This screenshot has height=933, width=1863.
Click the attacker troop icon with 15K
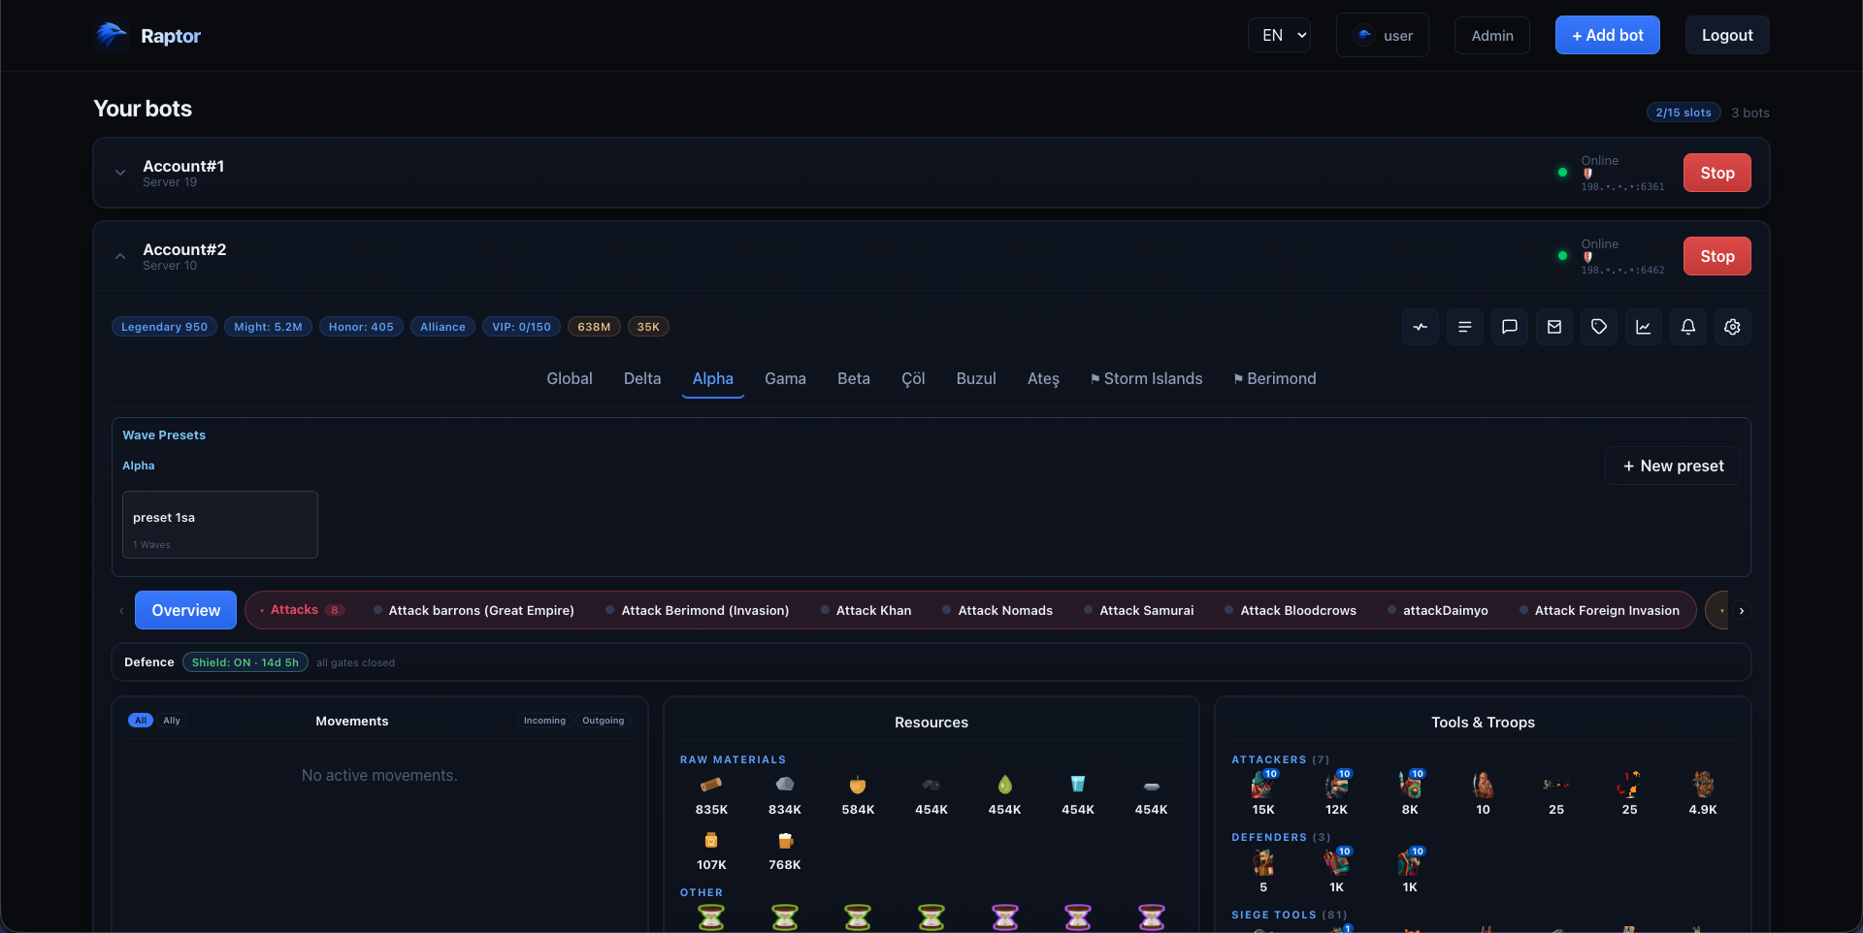click(x=1263, y=784)
